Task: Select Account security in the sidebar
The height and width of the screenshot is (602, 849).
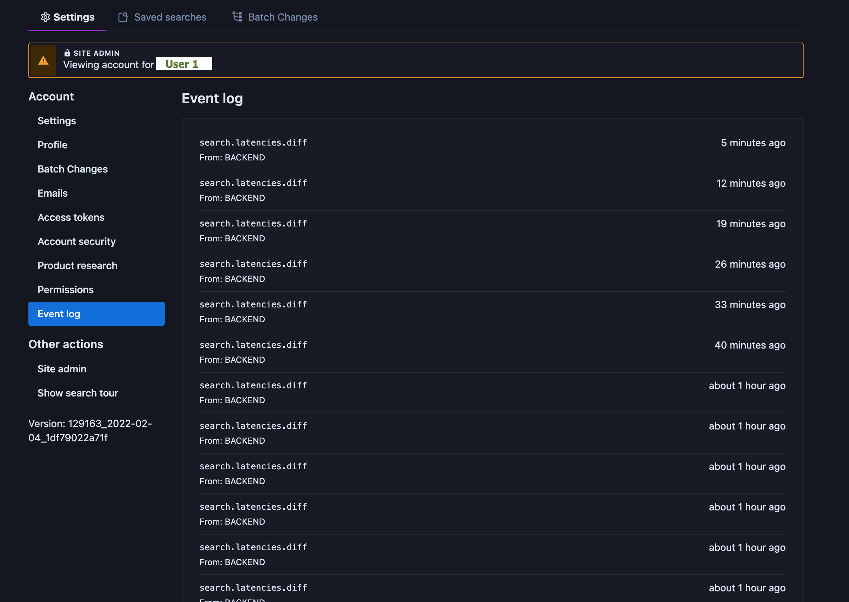Action: (77, 241)
